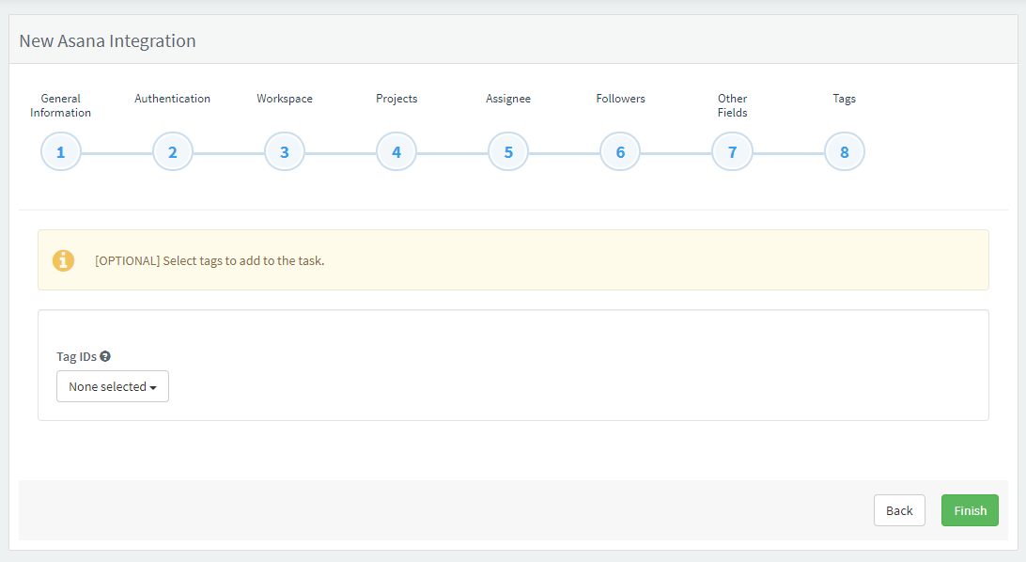Click the Assignee step label
The width and height of the screenshot is (1026, 562).
click(508, 99)
